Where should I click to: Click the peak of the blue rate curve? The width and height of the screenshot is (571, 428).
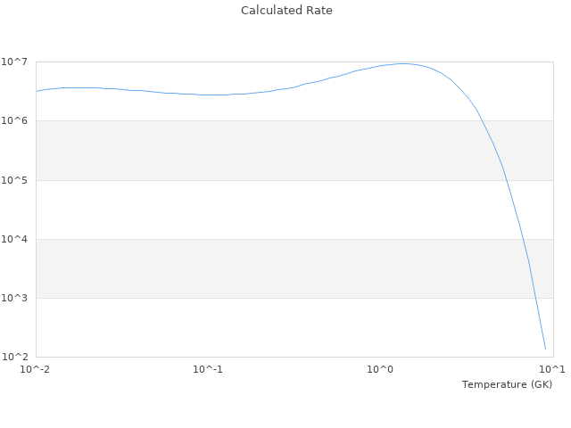[x=403, y=63]
